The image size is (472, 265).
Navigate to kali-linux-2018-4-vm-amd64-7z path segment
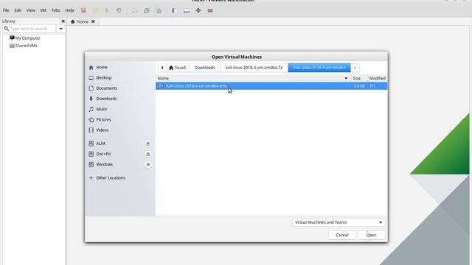pyautogui.click(x=254, y=68)
